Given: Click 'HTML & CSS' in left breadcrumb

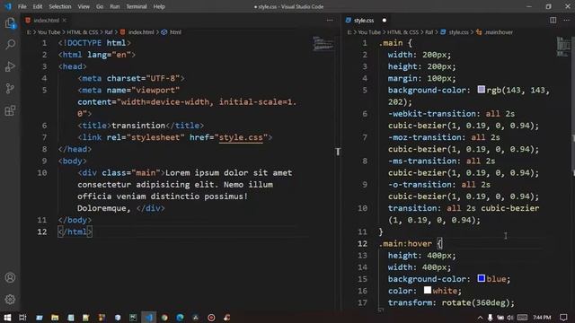Looking at the screenshot, I should (x=83, y=32).
